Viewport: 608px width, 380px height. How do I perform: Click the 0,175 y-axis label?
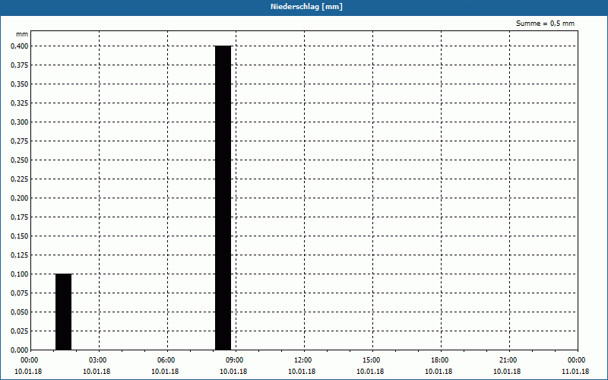click(x=20, y=217)
